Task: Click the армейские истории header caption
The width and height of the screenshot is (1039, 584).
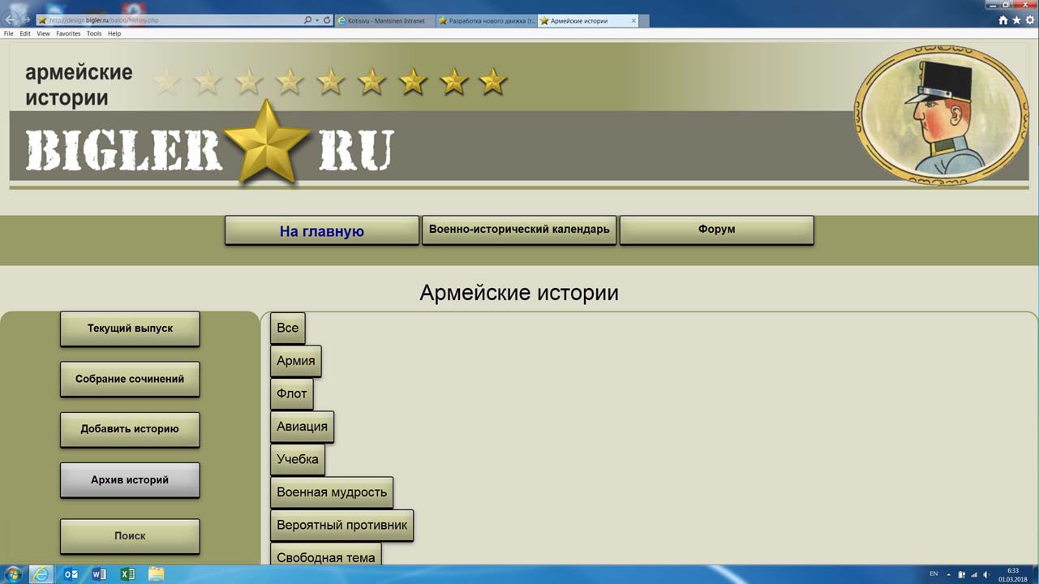Action: pyautogui.click(x=79, y=84)
